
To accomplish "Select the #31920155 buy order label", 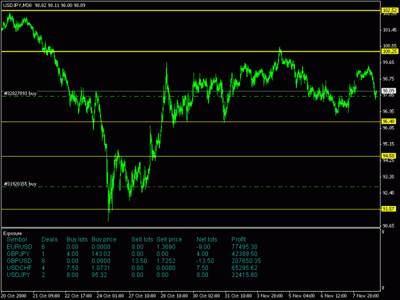I will pyautogui.click(x=20, y=184).
